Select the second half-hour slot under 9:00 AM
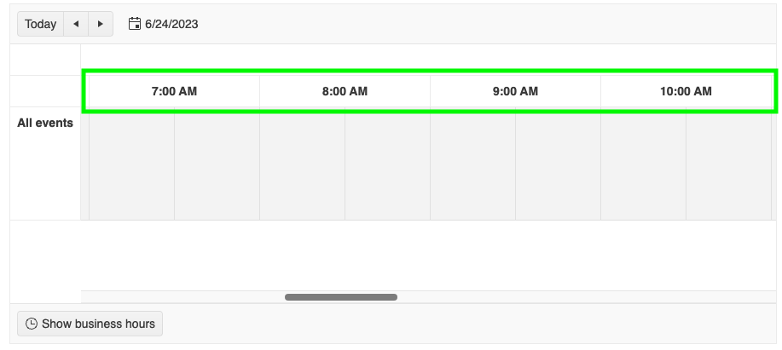This screenshot has height=350, width=782. pyautogui.click(x=558, y=166)
